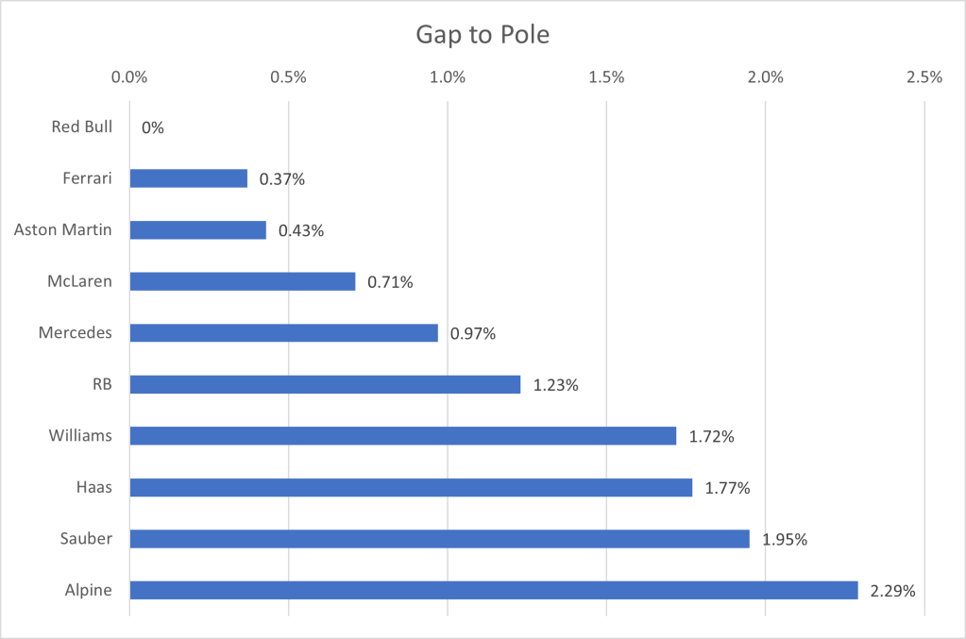Select the Alpine bar in the chart
The image size is (966, 639).
(493, 590)
